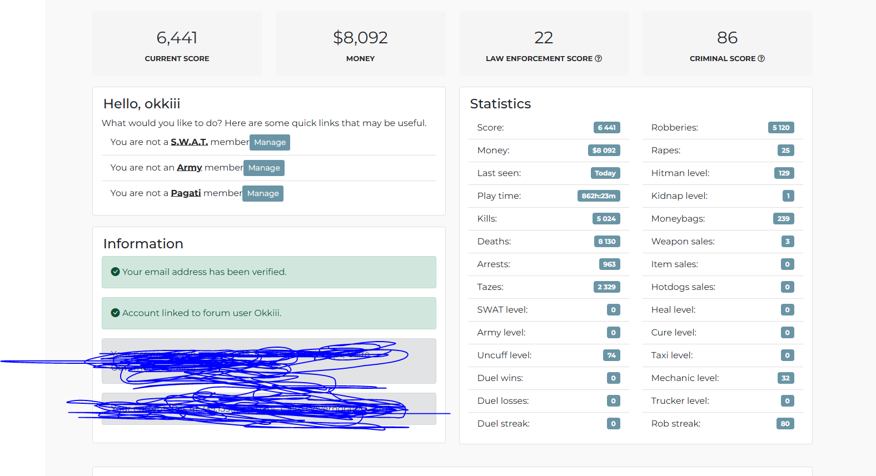This screenshot has height=476, width=876.
Task: Click the Score badge showing 6 441
Action: pos(607,128)
